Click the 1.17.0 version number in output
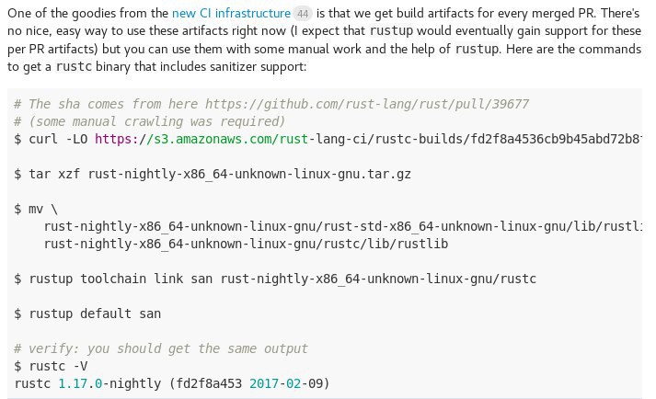This screenshot has height=399, width=656. click(x=80, y=383)
